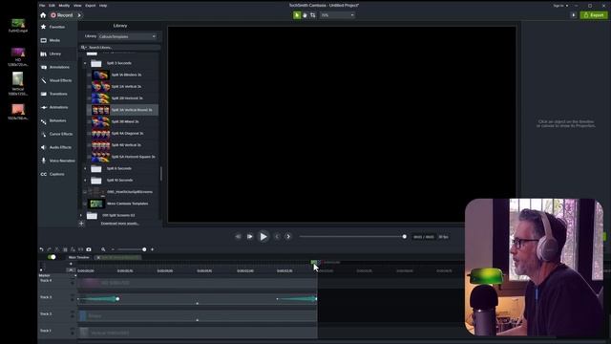Toggle the green timeline switch
Viewport: 611px width, 344px height.
click(52, 257)
